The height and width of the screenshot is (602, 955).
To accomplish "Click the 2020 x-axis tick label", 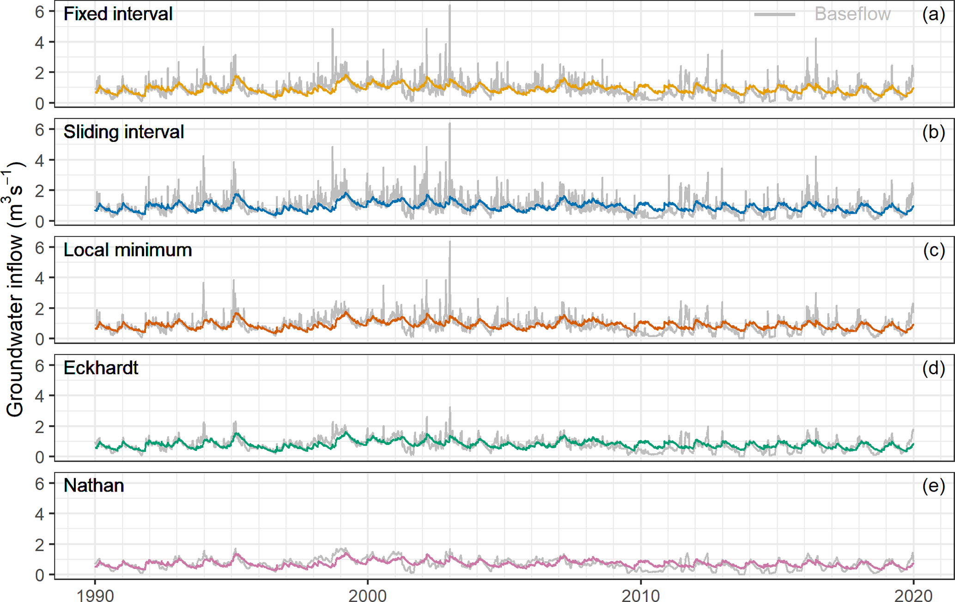I will coord(913,595).
